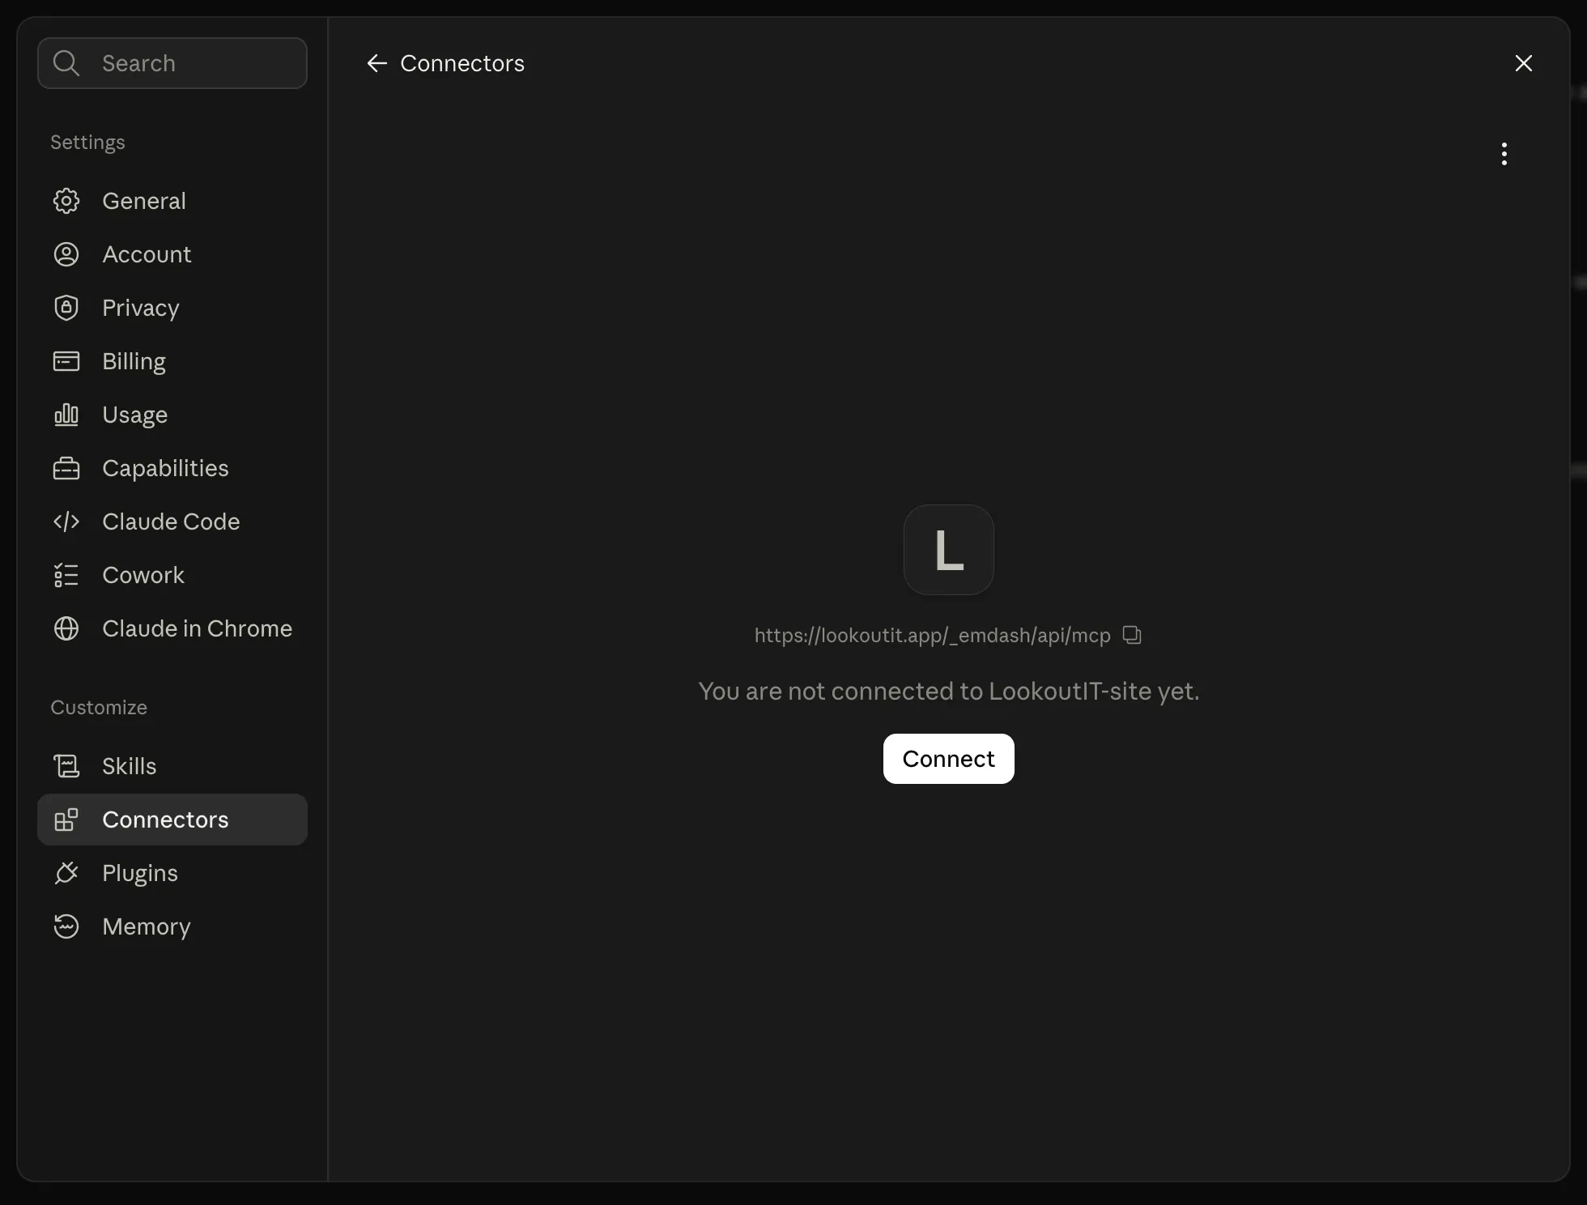Click the Customize section heading
1587x1205 pixels.
(99, 708)
